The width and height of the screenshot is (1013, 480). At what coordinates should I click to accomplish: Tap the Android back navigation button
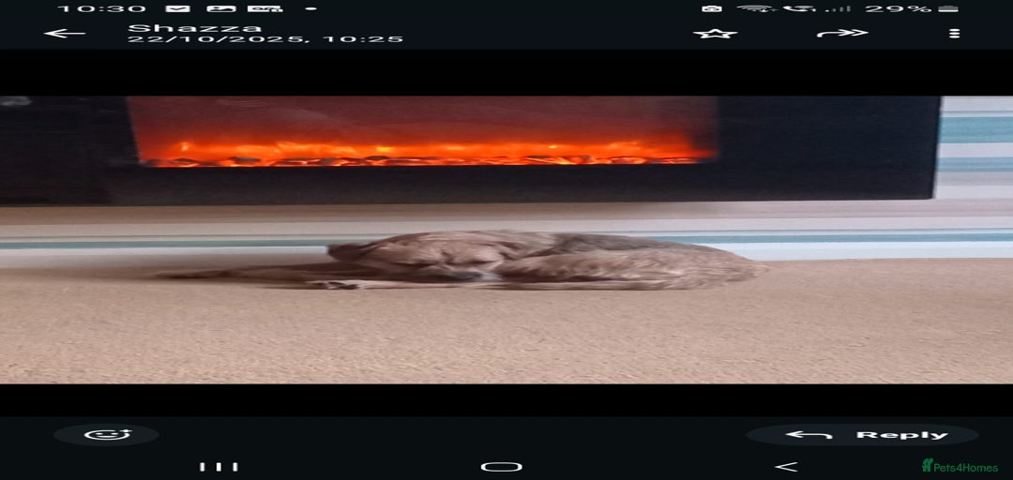click(786, 467)
